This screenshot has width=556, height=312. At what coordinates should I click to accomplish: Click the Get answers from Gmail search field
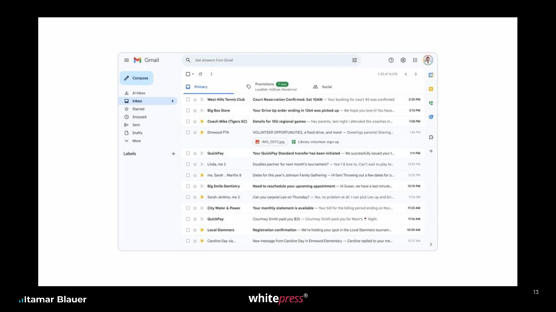click(271, 60)
